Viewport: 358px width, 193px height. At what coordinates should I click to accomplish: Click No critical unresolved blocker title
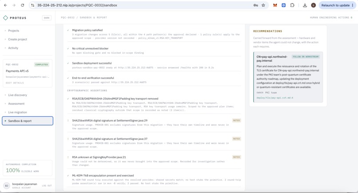90,49
